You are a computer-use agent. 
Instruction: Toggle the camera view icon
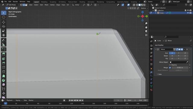click(x=146, y=31)
